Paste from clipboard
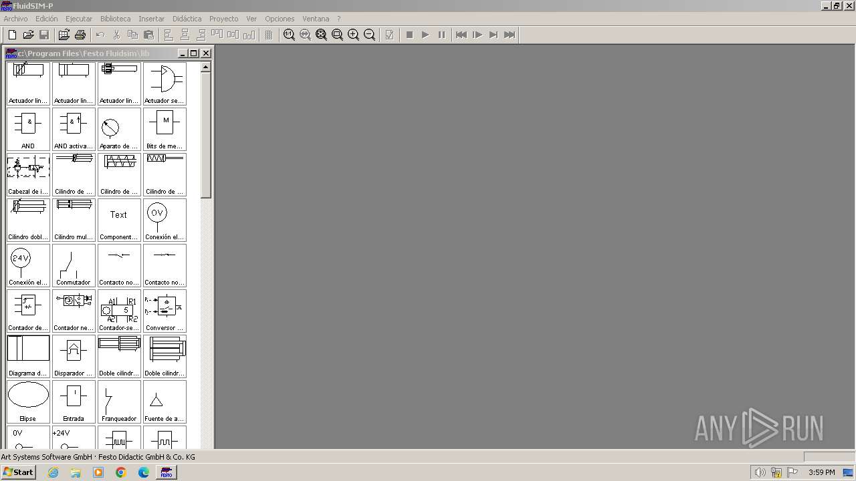Screen dimensions: 856x481 pos(148,35)
